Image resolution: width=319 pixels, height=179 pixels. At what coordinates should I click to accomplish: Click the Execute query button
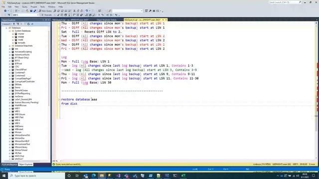click(x=47, y=15)
